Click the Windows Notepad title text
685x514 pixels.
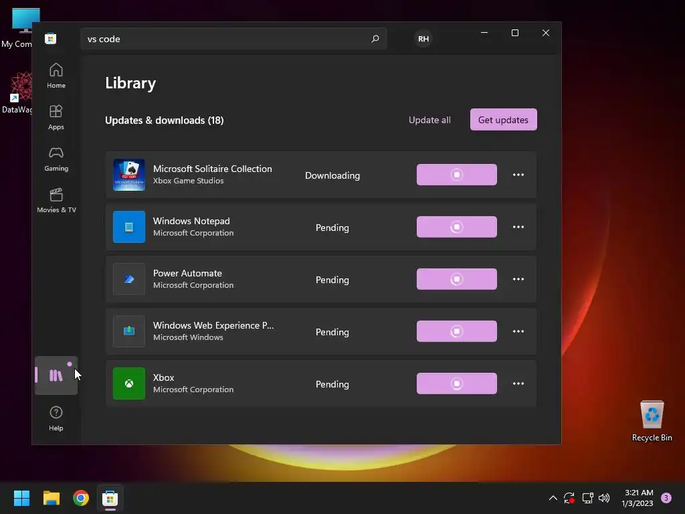pyautogui.click(x=191, y=221)
